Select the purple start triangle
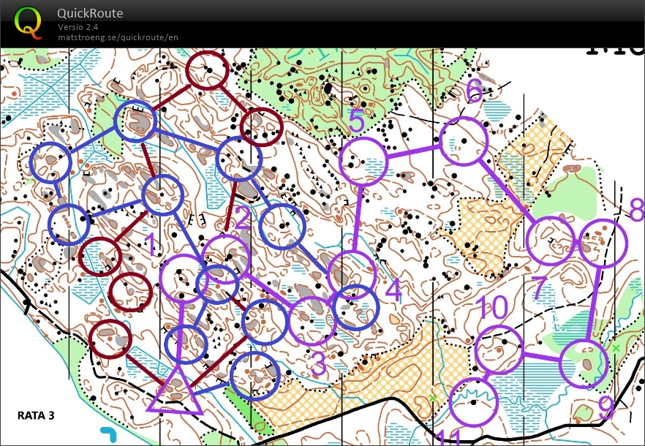The image size is (645, 446). pyautogui.click(x=175, y=390)
